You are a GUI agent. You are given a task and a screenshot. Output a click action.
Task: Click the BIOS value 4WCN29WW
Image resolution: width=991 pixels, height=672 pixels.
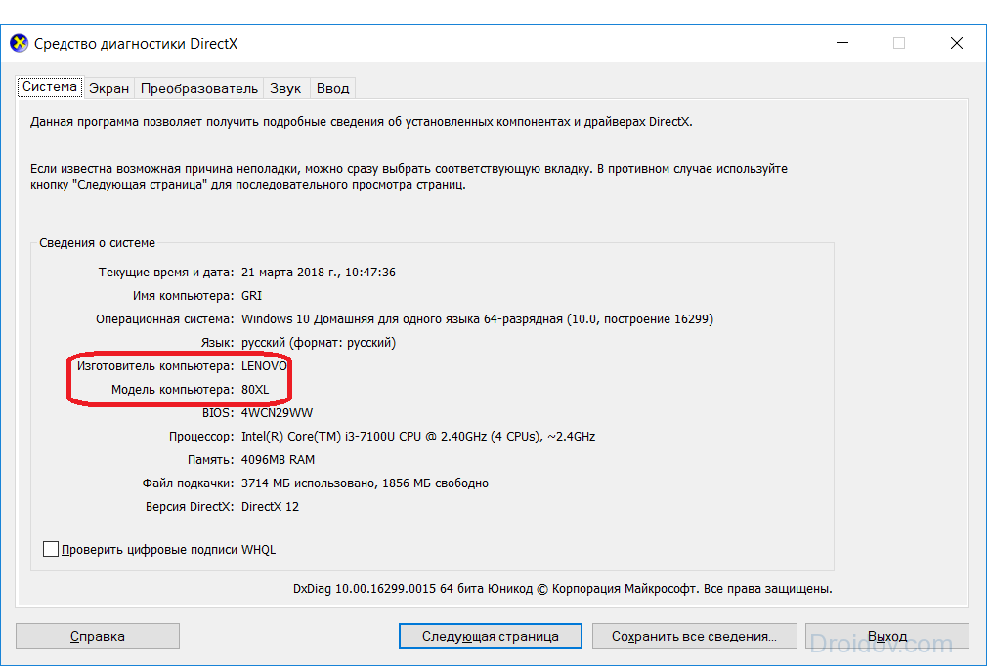(277, 413)
